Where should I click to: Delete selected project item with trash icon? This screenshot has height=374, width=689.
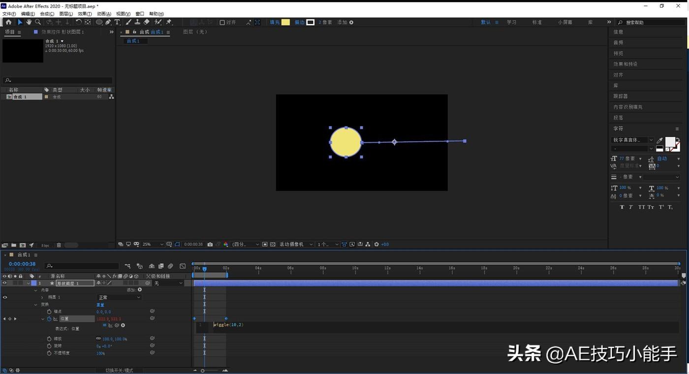click(x=59, y=245)
